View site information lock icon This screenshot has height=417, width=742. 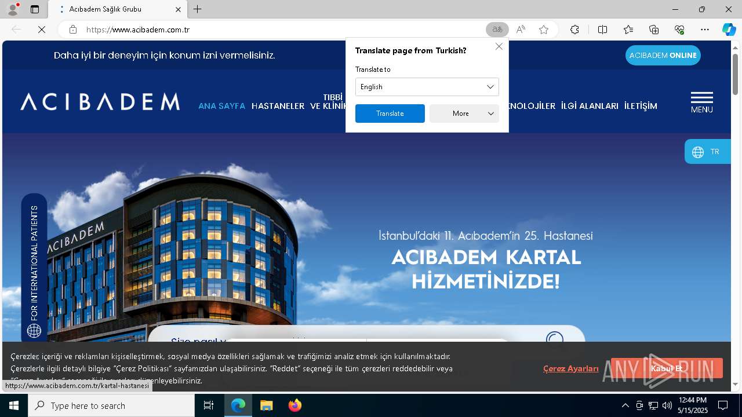coord(73,30)
